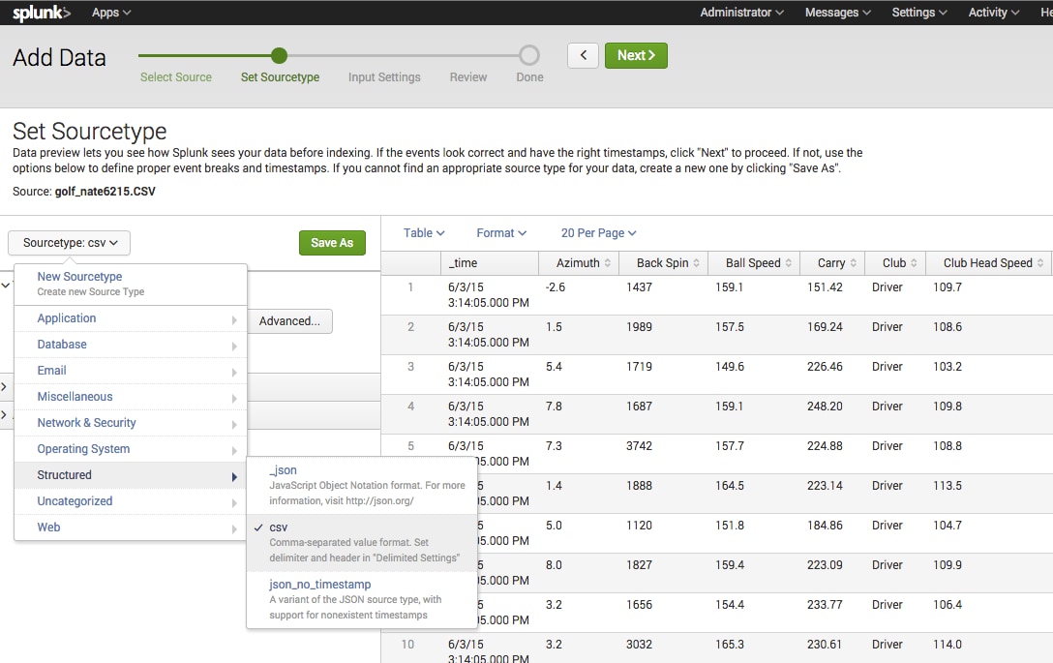Click row number 4 in the table
1053x663 pixels.
click(x=411, y=407)
